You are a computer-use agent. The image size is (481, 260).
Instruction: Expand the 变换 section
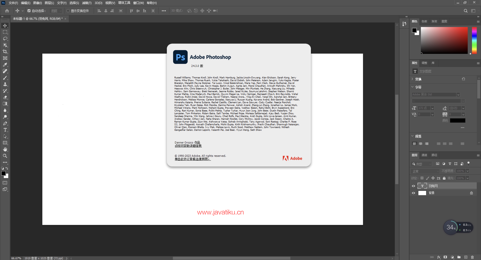pos(413,79)
